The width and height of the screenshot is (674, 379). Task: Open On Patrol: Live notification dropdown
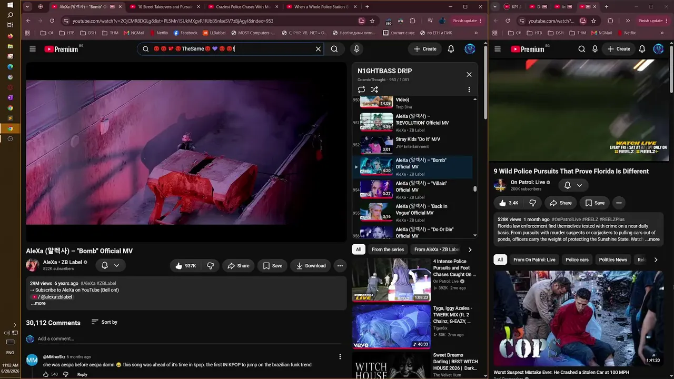pos(573,185)
